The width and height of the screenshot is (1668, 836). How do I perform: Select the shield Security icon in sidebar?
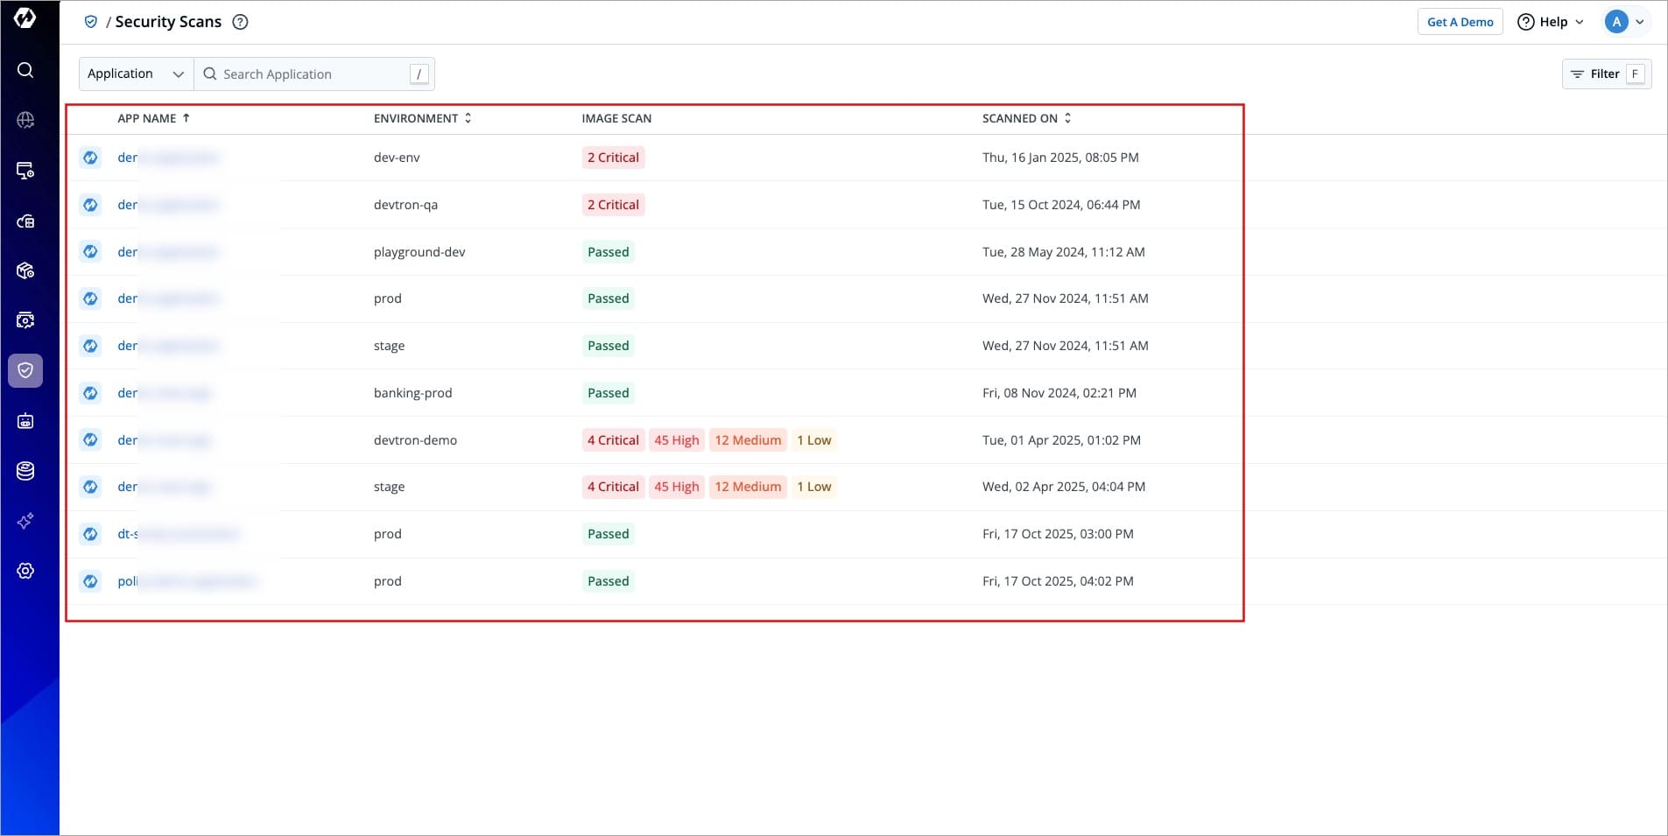coord(25,370)
